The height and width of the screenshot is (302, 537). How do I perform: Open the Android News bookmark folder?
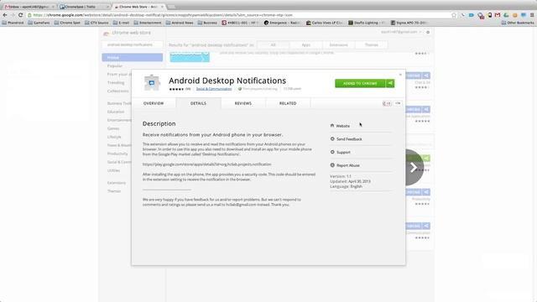[180, 23]
